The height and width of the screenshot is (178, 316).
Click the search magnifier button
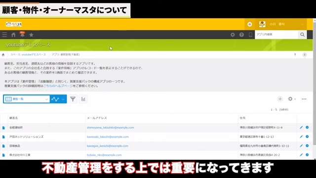(302, 35)
